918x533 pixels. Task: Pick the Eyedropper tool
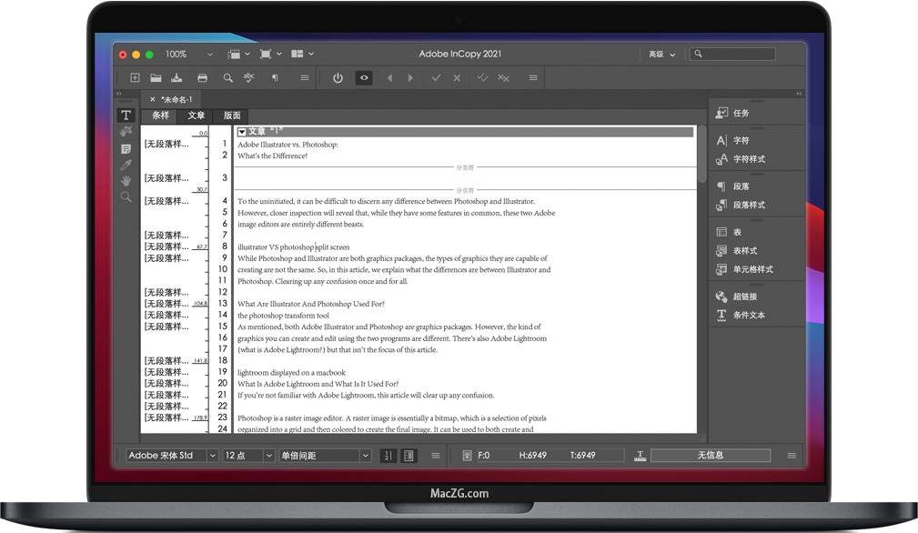[x=126, y=165]
